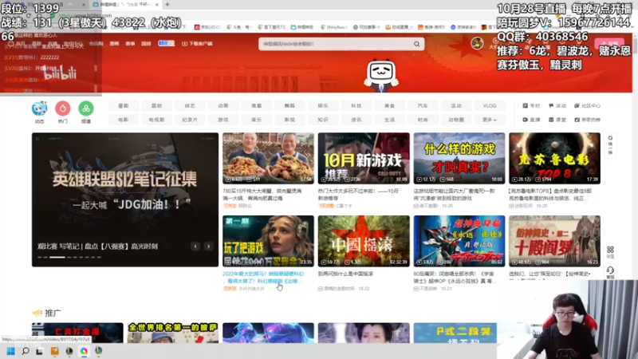Click the bilibili logo in banner
The height and width of the screenshot is (359, 638).
click(x=61, y=73)
